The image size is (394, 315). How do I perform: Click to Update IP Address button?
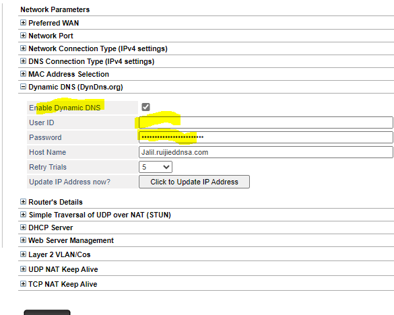pyautogui.click(x=194, y=182)
